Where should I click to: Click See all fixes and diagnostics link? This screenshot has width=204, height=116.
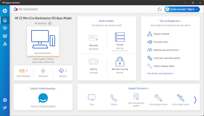point(160,74)
